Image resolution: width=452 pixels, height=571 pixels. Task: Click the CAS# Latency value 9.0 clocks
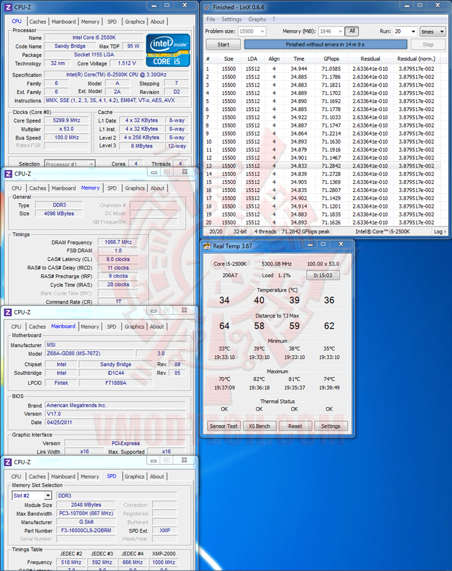click(118, 259)
